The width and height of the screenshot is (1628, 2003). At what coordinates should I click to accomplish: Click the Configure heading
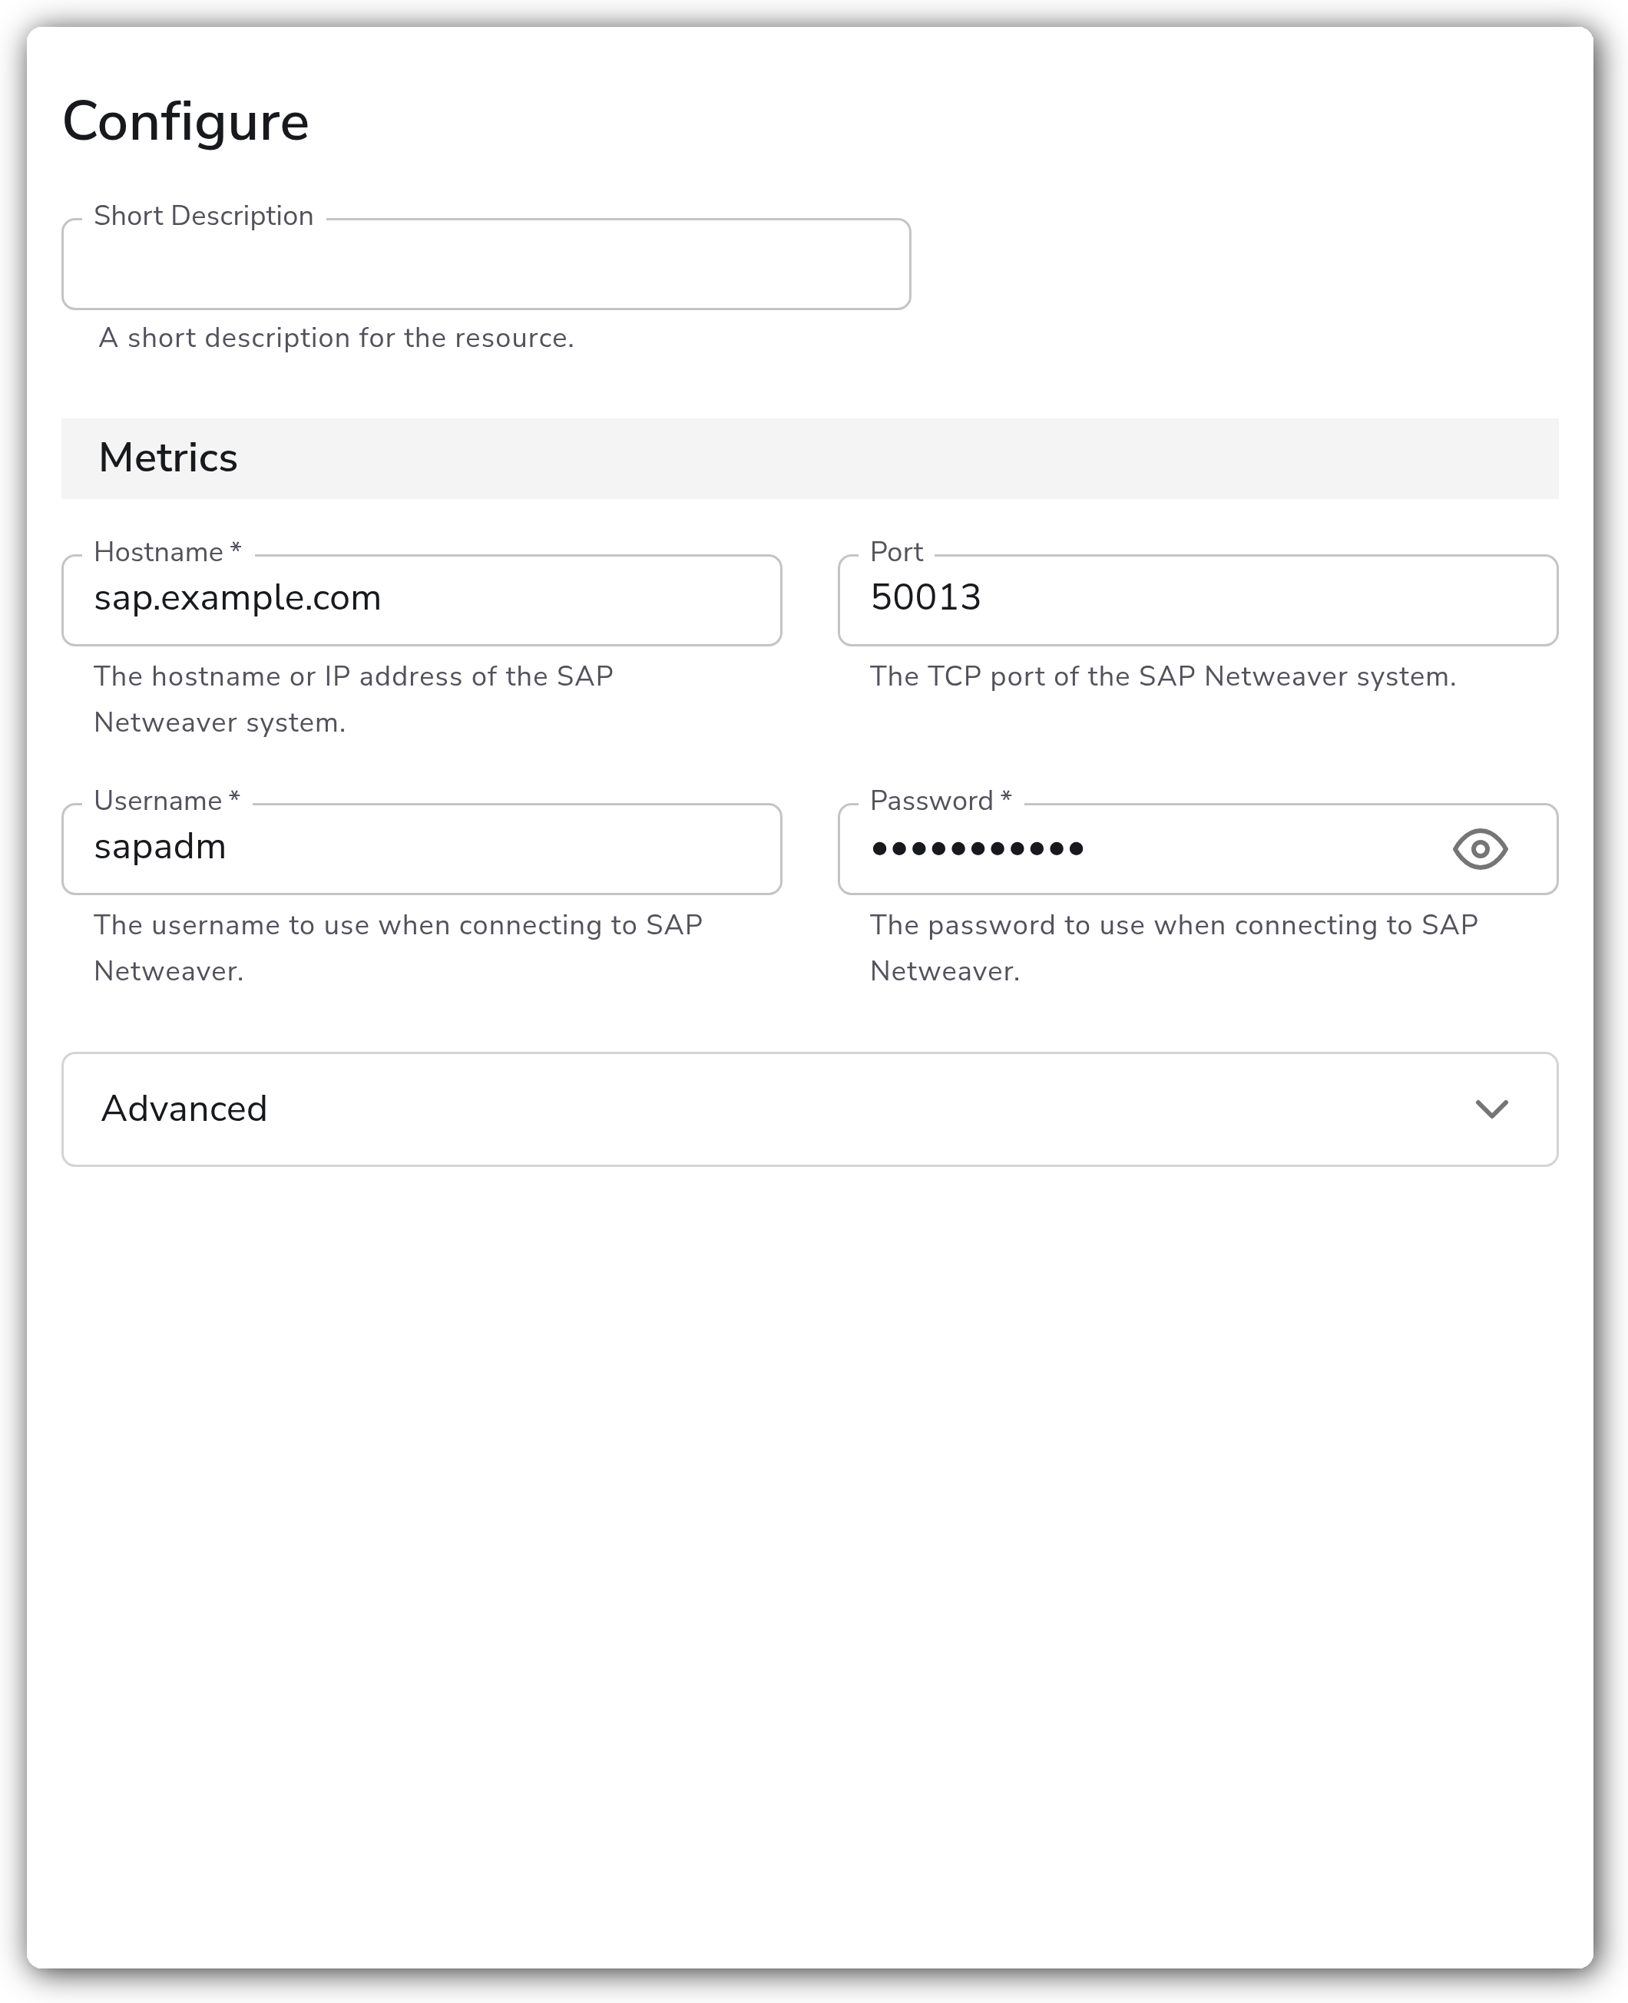[186, 122]
